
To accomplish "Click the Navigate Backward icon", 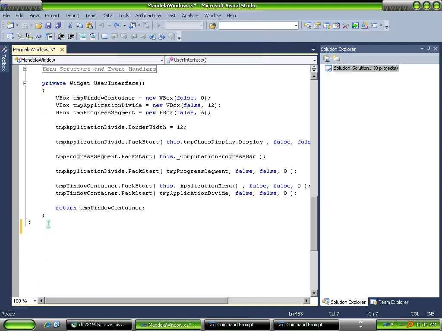I will click(x=132, y=25).
